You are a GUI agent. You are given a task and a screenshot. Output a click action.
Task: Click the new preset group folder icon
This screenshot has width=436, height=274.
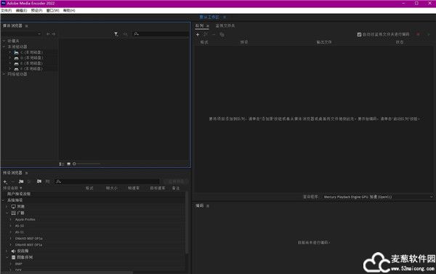[21, 182]
